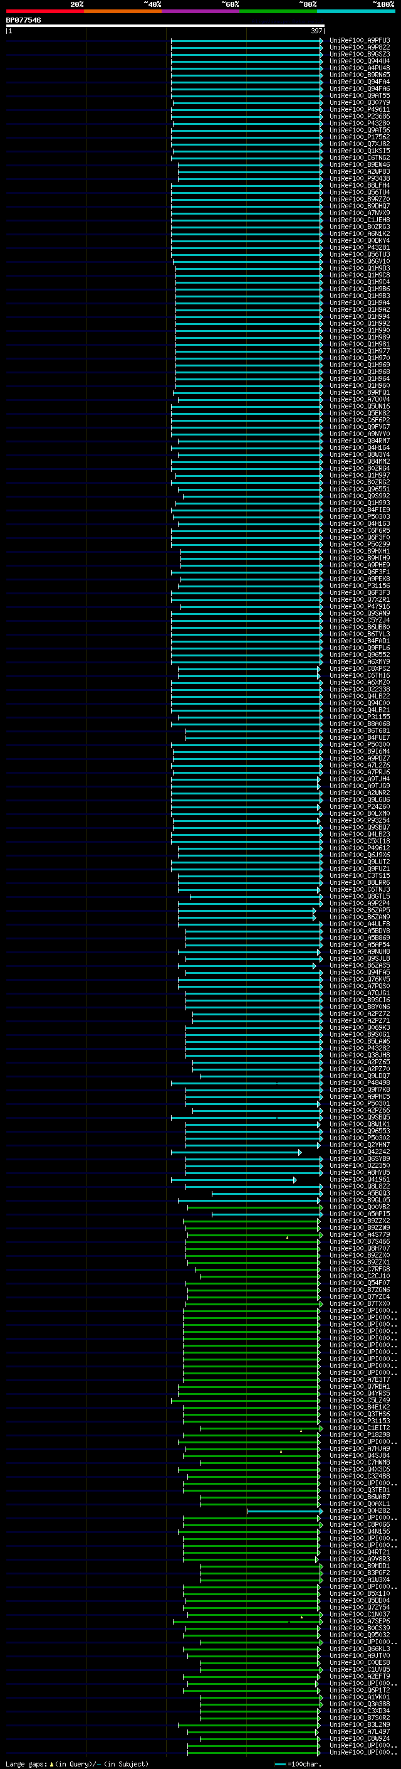401x1769 pixels.
Task: Select hit label UniRef100_B9MDD1
Action: (360, 1566)
